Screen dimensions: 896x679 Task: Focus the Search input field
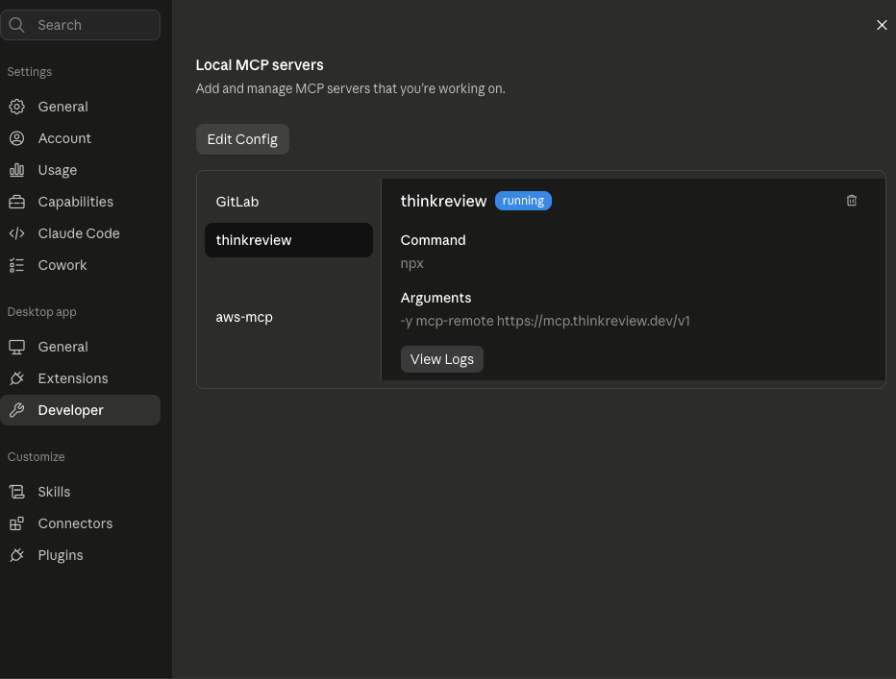[x=80, y=25]
